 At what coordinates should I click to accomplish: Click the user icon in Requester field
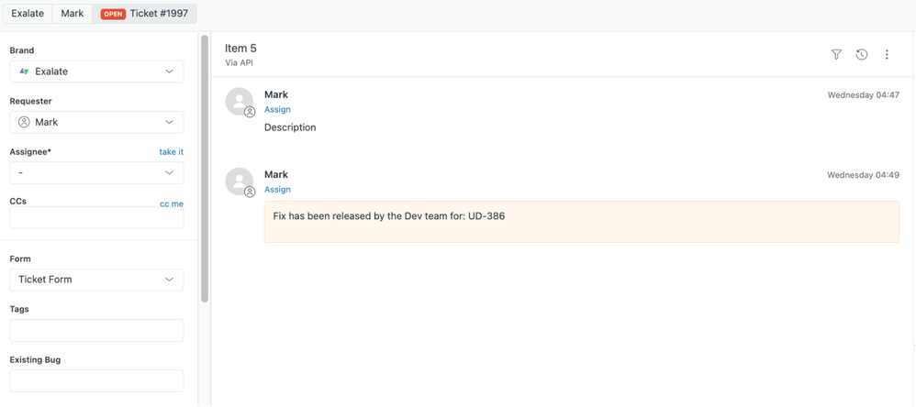click(24, 122)
